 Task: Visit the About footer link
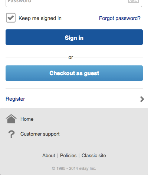tap(49, 155)
